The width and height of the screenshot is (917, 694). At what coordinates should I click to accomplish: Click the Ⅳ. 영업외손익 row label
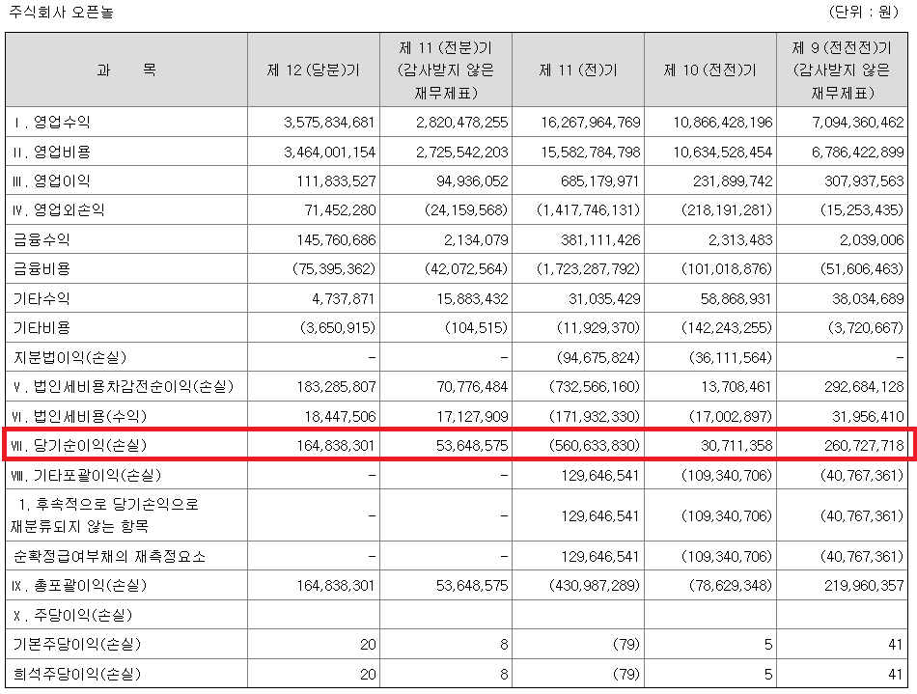pyautogui.click(x=59, y=209)
